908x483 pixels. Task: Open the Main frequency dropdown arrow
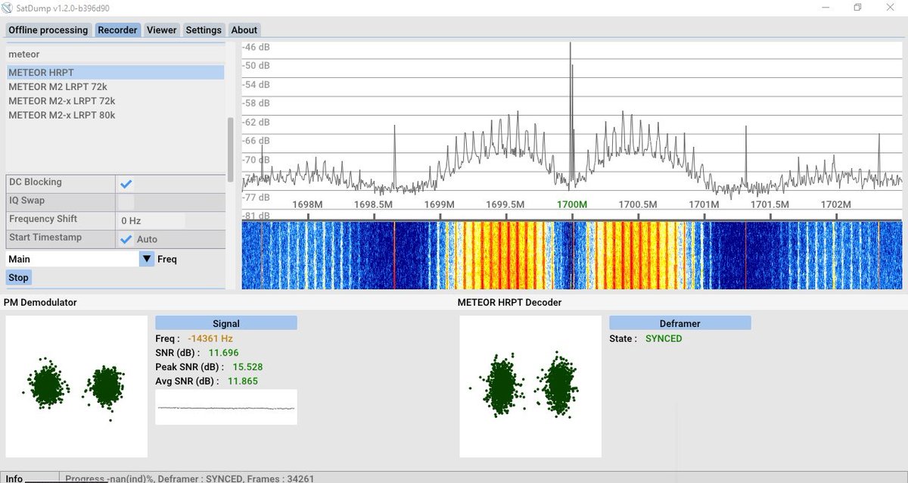coord(147,259)
